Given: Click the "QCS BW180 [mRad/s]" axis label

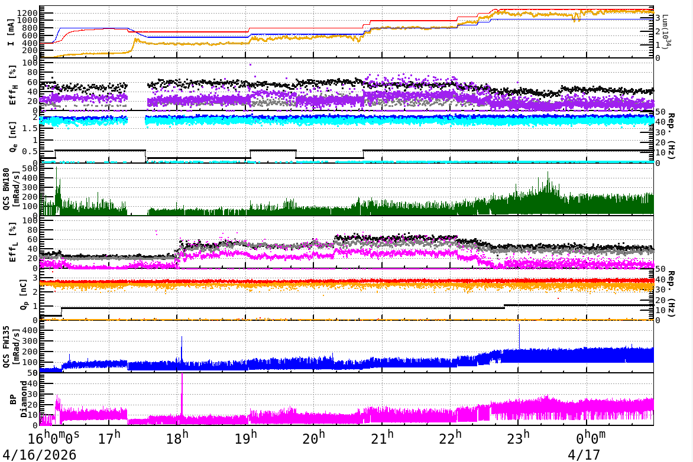Looking at the screenshot, I should click(x=11, y=188).
